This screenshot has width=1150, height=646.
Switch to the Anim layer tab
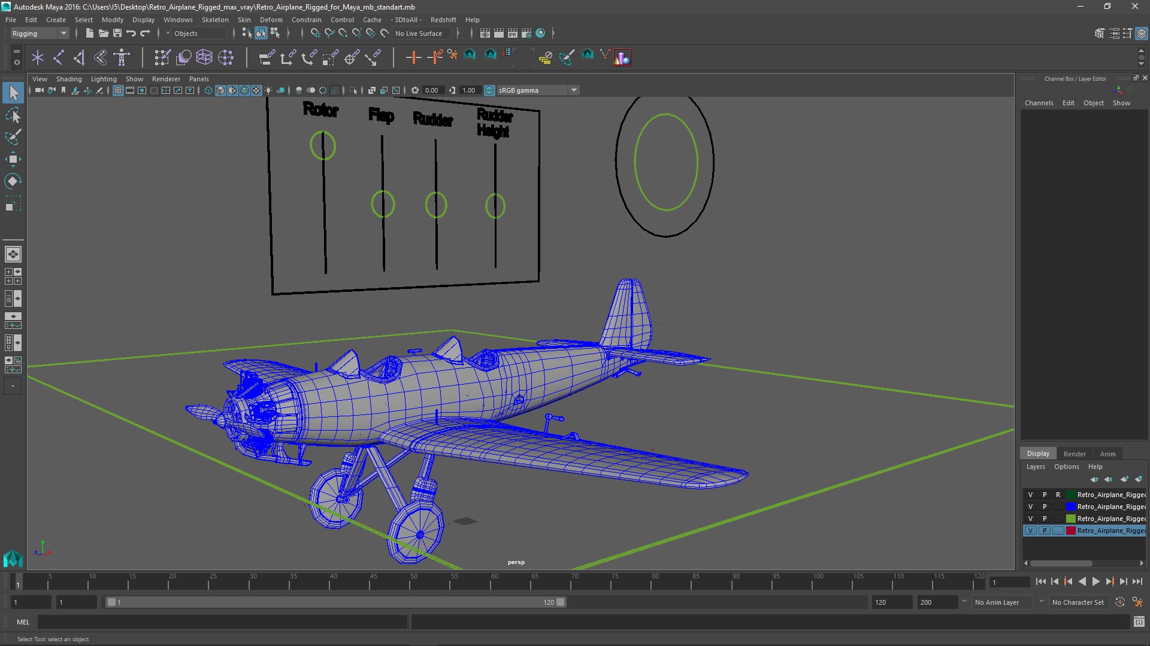[1107, 454]
